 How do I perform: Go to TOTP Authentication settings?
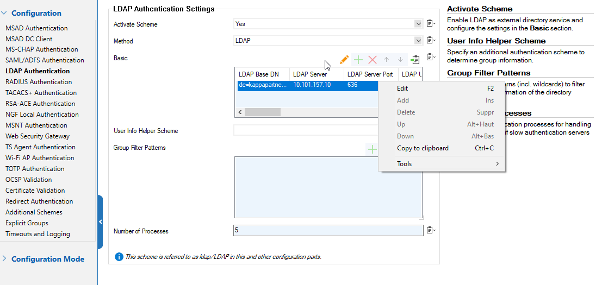coord(35,169)
